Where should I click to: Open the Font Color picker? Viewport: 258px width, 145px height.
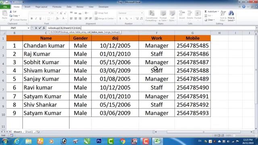(64, 19)
